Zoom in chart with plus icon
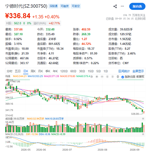The image size is (147, 153). [97, 77]
